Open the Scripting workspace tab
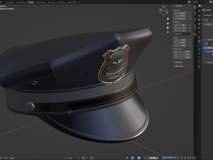Viewport: 213px width, 160px height. click(51, 2)
